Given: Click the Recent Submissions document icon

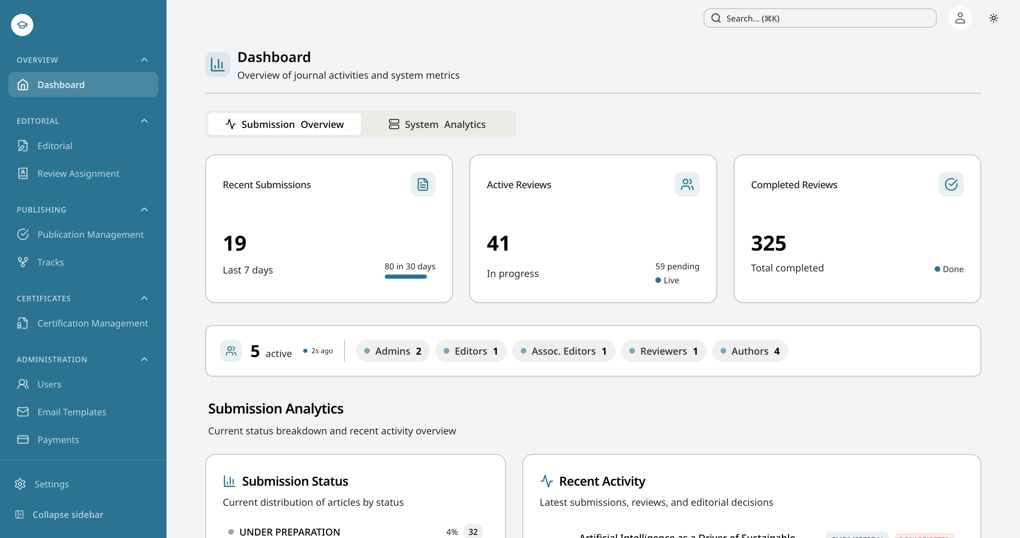Looking at the screenshot, I should (x=423, y=184).
